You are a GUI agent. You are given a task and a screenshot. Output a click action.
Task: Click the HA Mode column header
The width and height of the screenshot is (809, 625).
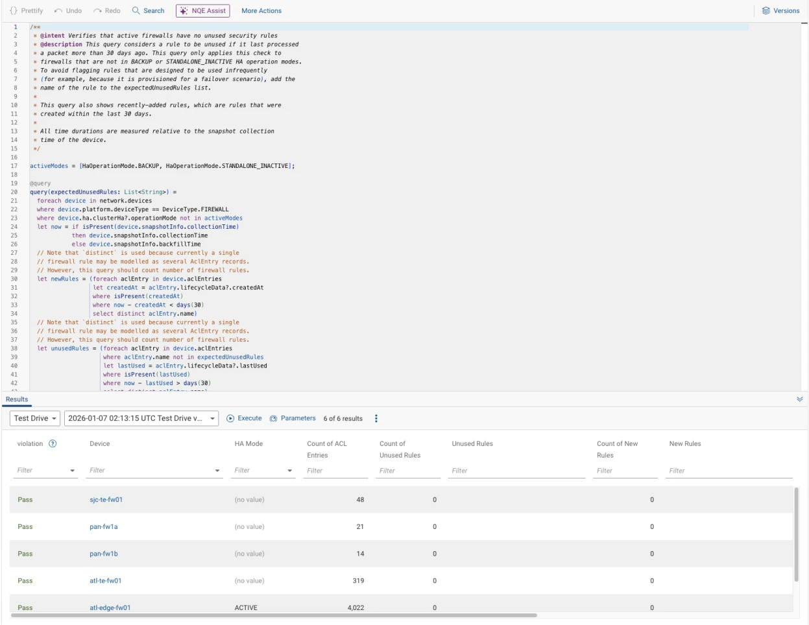[248, 444]
